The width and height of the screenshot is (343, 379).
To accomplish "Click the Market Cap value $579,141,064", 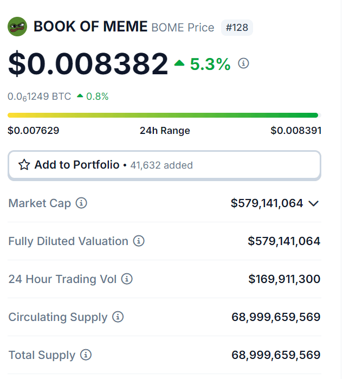I will coord(267,203).
